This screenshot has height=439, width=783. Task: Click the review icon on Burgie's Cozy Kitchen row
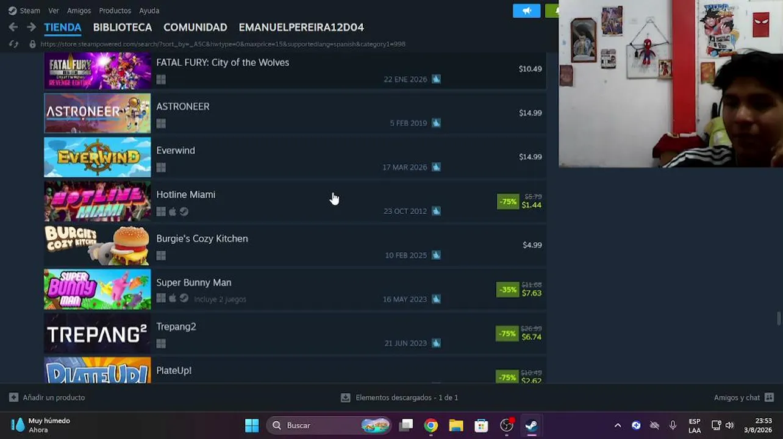(x=436, y=255)
